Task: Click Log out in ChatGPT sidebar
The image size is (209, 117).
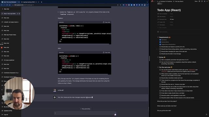Action: (x=6, y=115)
